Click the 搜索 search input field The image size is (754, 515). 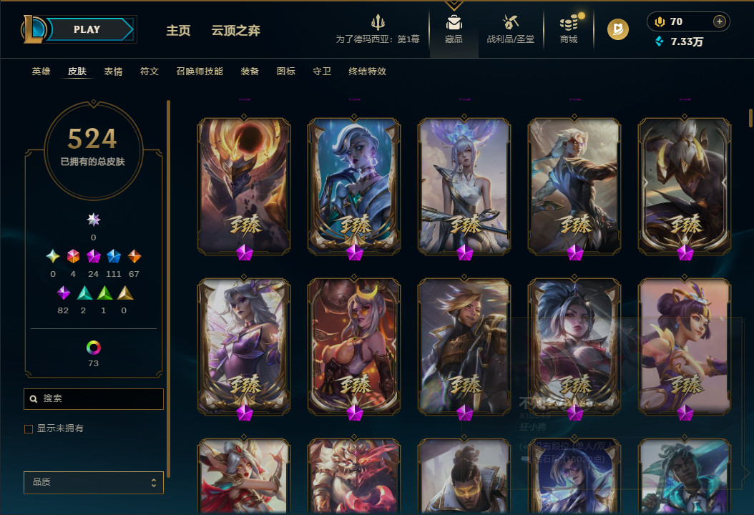point(94,398)
